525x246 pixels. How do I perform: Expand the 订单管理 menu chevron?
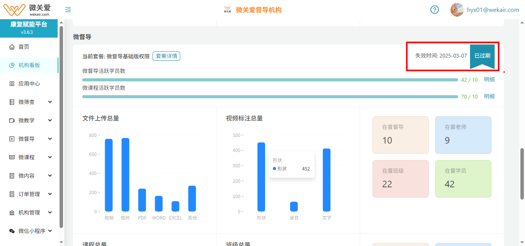point(50,194)
